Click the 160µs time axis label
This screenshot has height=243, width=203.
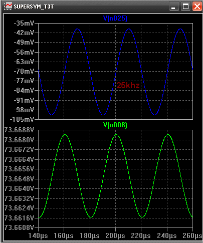[x=64, y=236]
